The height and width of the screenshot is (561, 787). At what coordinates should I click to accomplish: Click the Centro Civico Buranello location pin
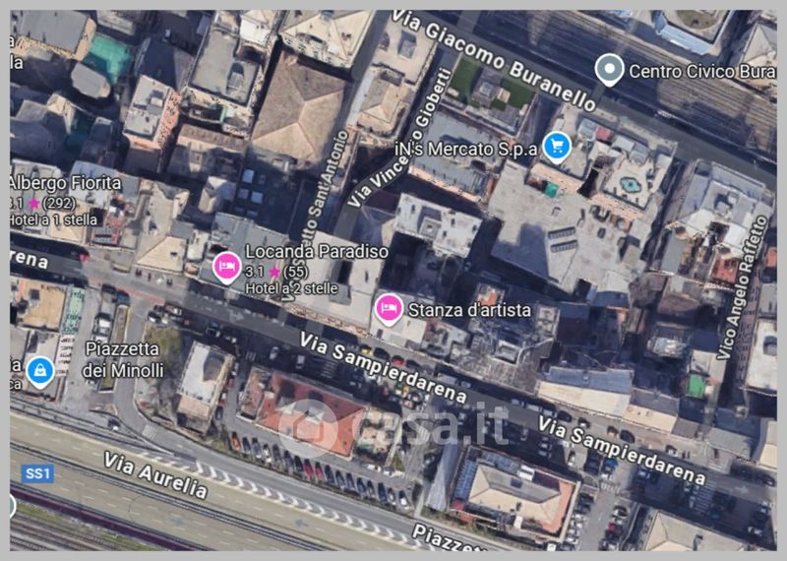click(609, 70)
